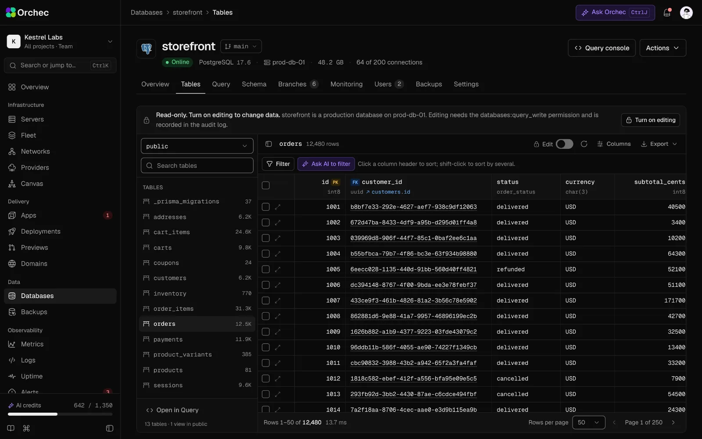
Task: Click the Ask AI to filter button
Action: 326,164
